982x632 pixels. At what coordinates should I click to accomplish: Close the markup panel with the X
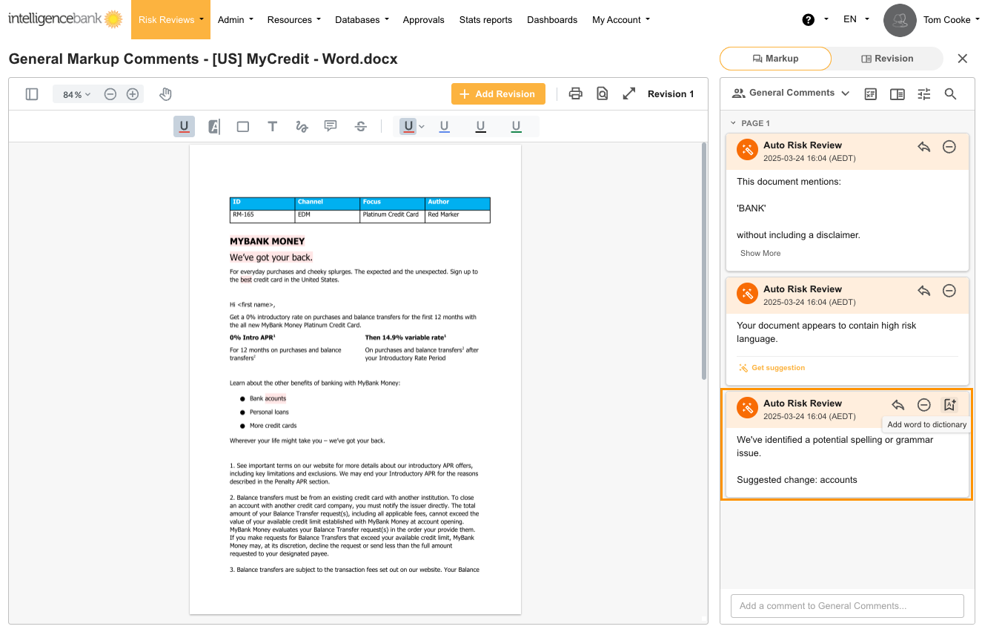pyautogui.click(x=963, y=59)
